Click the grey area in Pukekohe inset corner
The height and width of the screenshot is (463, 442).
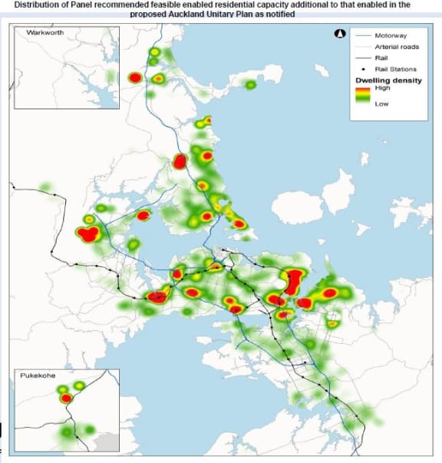click(x=107, y=442)
